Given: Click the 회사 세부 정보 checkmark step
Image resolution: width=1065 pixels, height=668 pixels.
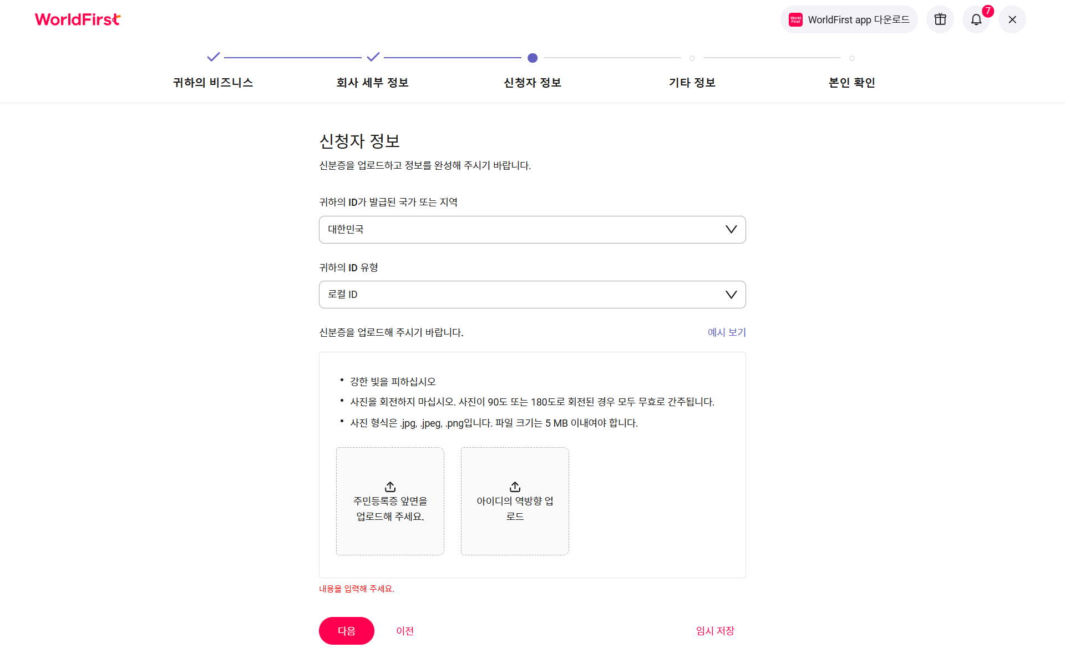Looking at the screenshot, I should tap(373, 57).
